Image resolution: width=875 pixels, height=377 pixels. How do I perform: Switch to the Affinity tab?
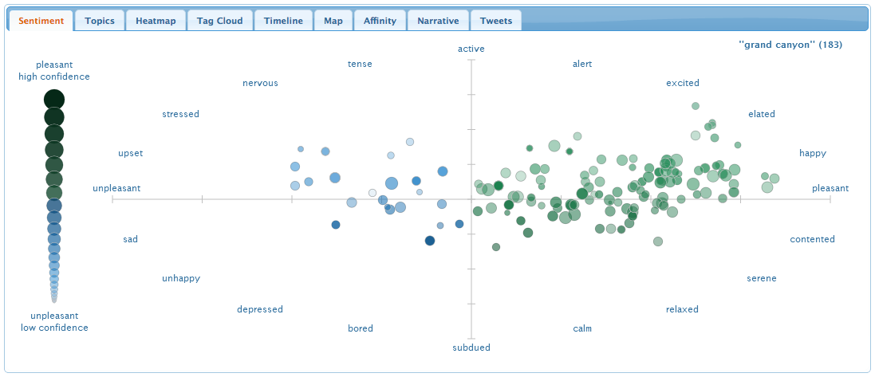click(x=380, y=21)
